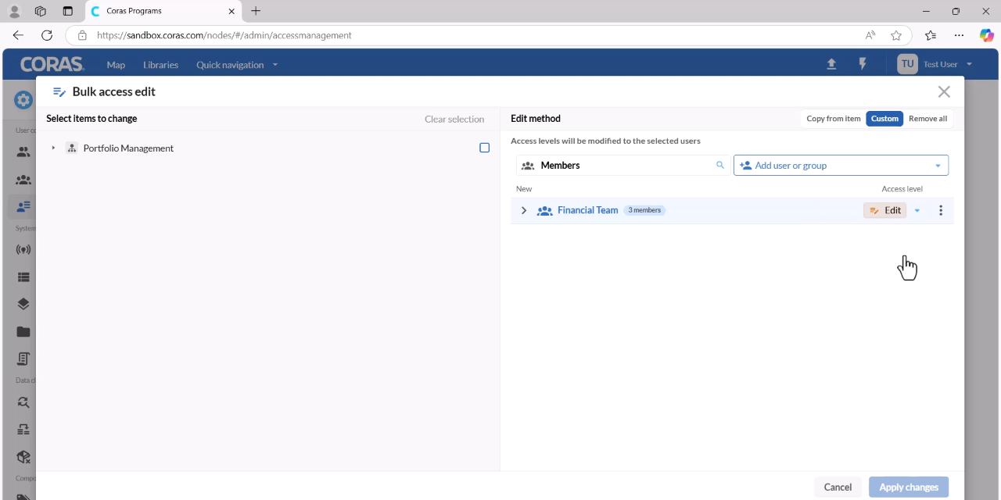Image resolution: width=1001 pixels, height=500 pixels.
Task: Click Clear selection
Action: [454, 119]
